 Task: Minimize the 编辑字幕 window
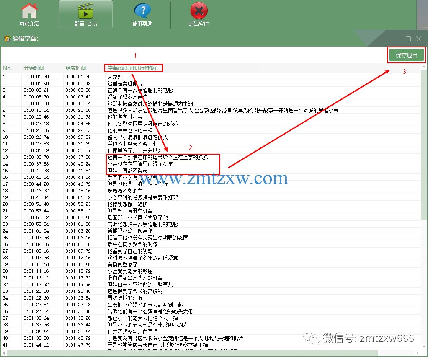[x=398, y=39]
